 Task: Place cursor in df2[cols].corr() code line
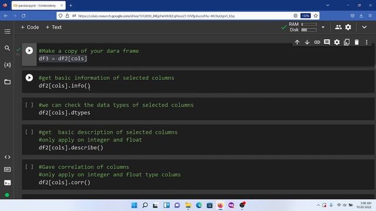click(65, 182)
